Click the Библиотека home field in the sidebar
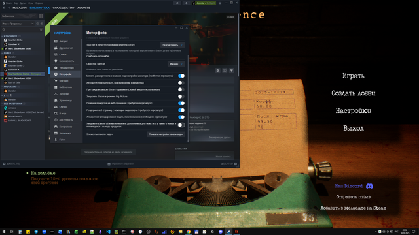Image resolution: width=419 pixels, height=235 pixels. click(19, 16)
